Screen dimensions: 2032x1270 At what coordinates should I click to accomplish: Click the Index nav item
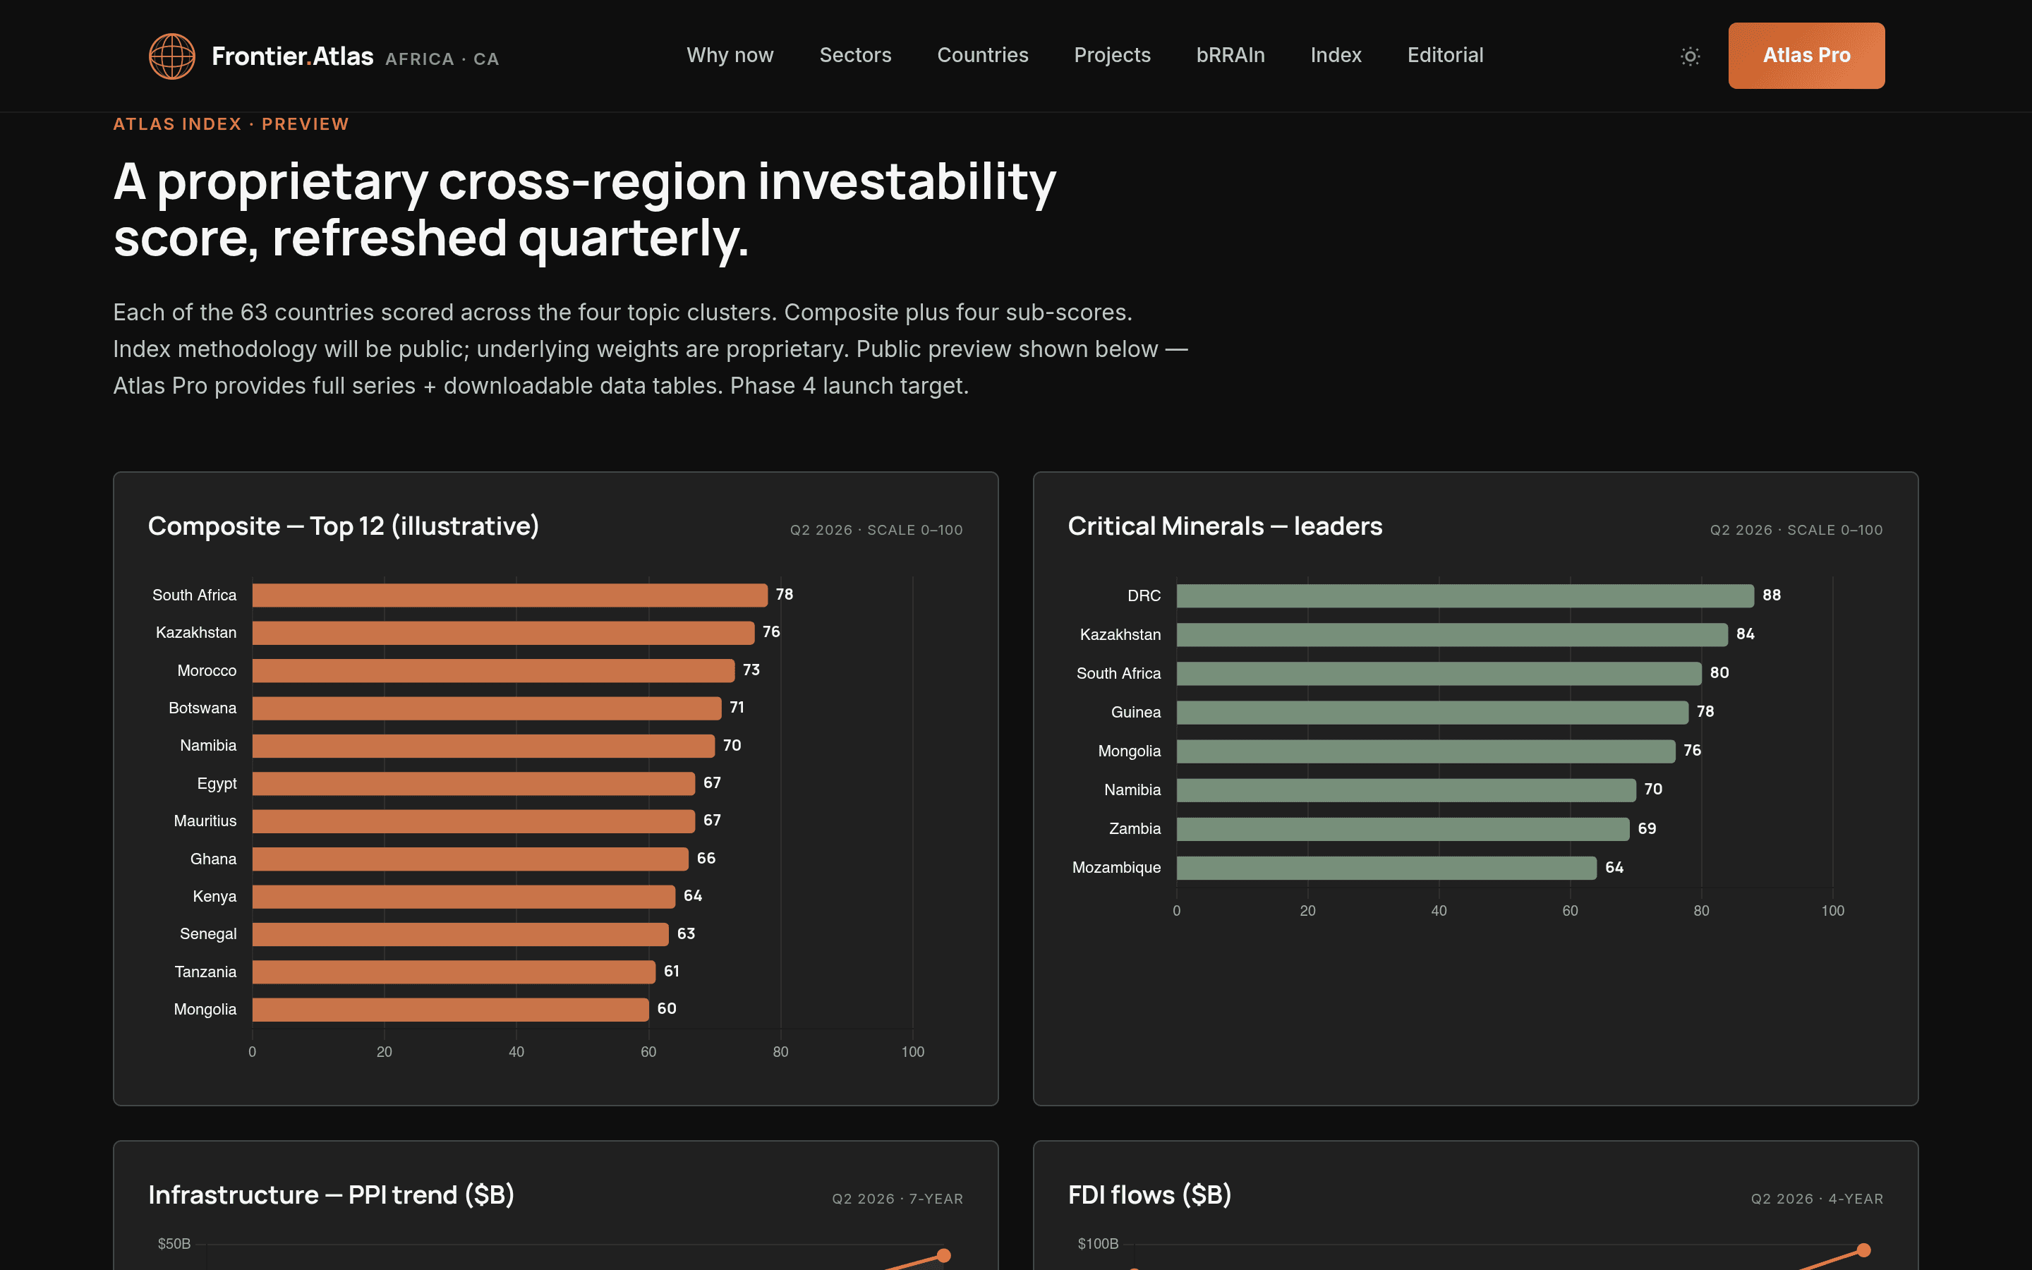pyautogui.click(x=1336, y=56)
